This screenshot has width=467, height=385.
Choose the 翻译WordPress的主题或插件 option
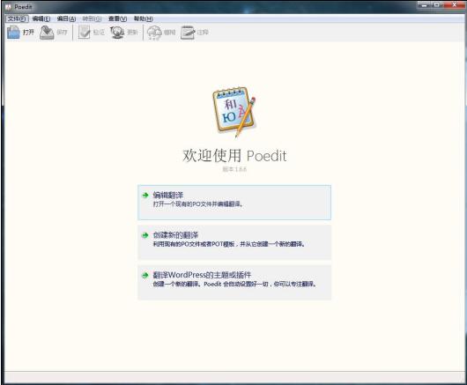234,282
